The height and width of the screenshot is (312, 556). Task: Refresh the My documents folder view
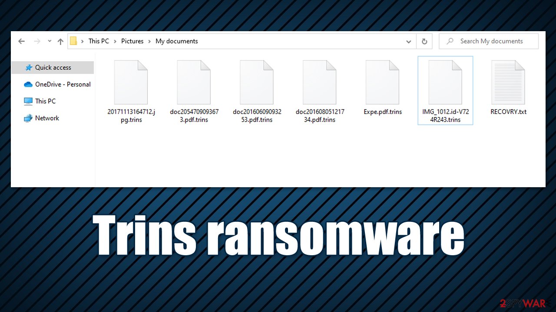[424, 41]
